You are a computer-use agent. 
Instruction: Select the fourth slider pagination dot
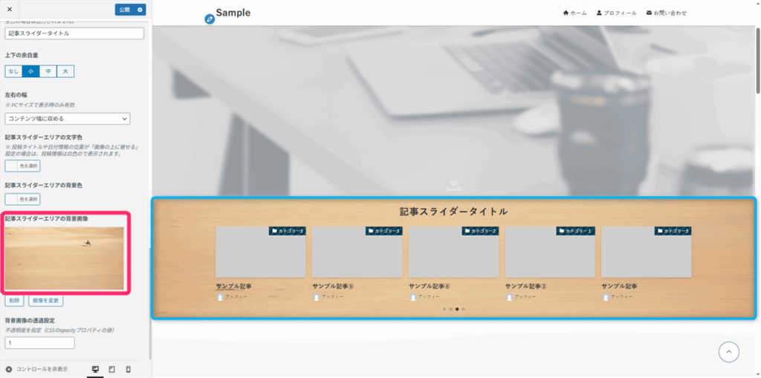(x=464, y=309)
